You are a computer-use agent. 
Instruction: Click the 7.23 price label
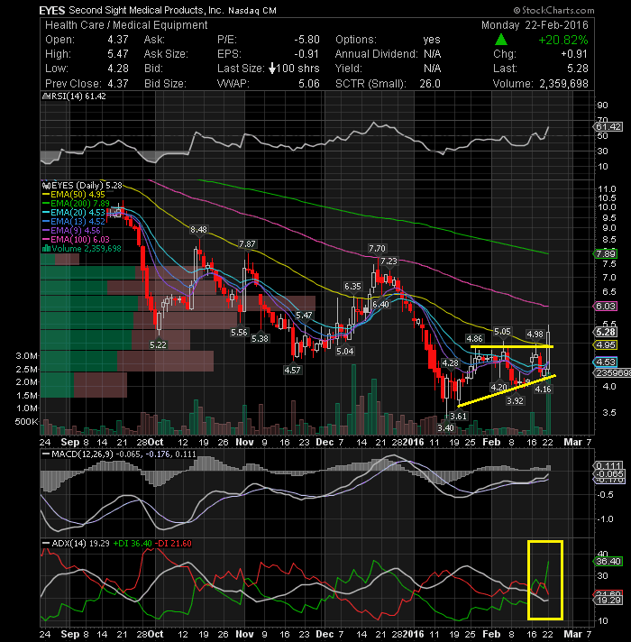point(389,261)
